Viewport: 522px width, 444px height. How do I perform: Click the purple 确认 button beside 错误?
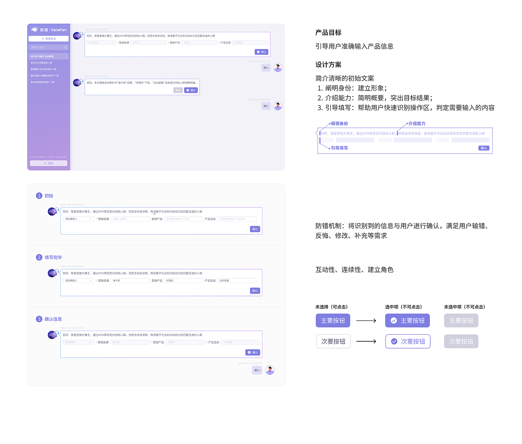pyautogui.click(x=191, y=90)
